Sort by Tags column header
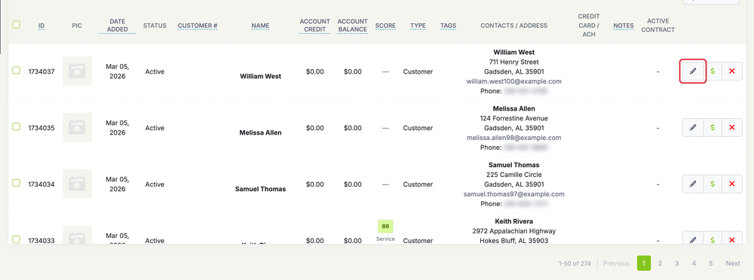754x280 pixels. tap(448, 26)
